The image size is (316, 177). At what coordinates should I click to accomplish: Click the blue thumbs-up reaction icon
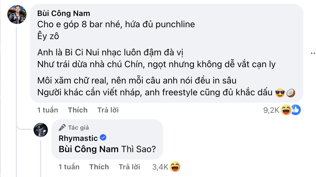coord(296,110)
